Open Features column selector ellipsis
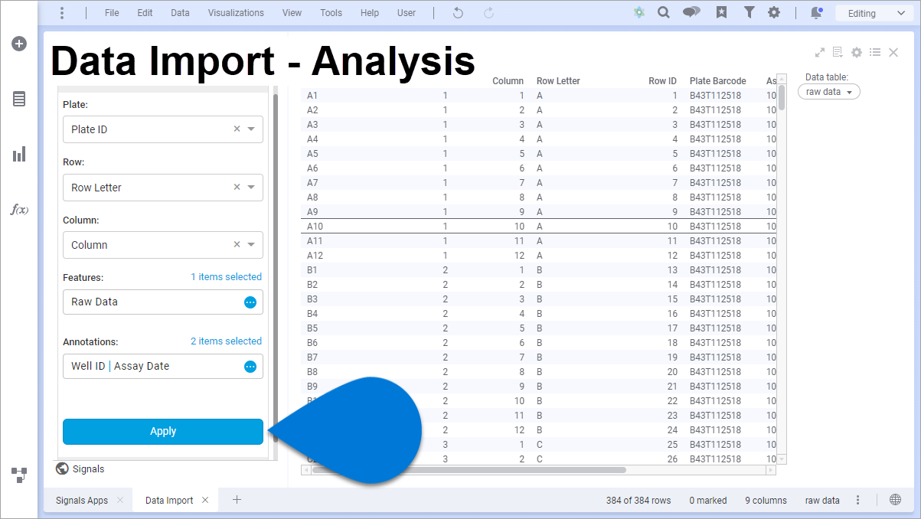The height and width of the screenshot is (519, 921). pyautogui.click(x=250, y=302)
